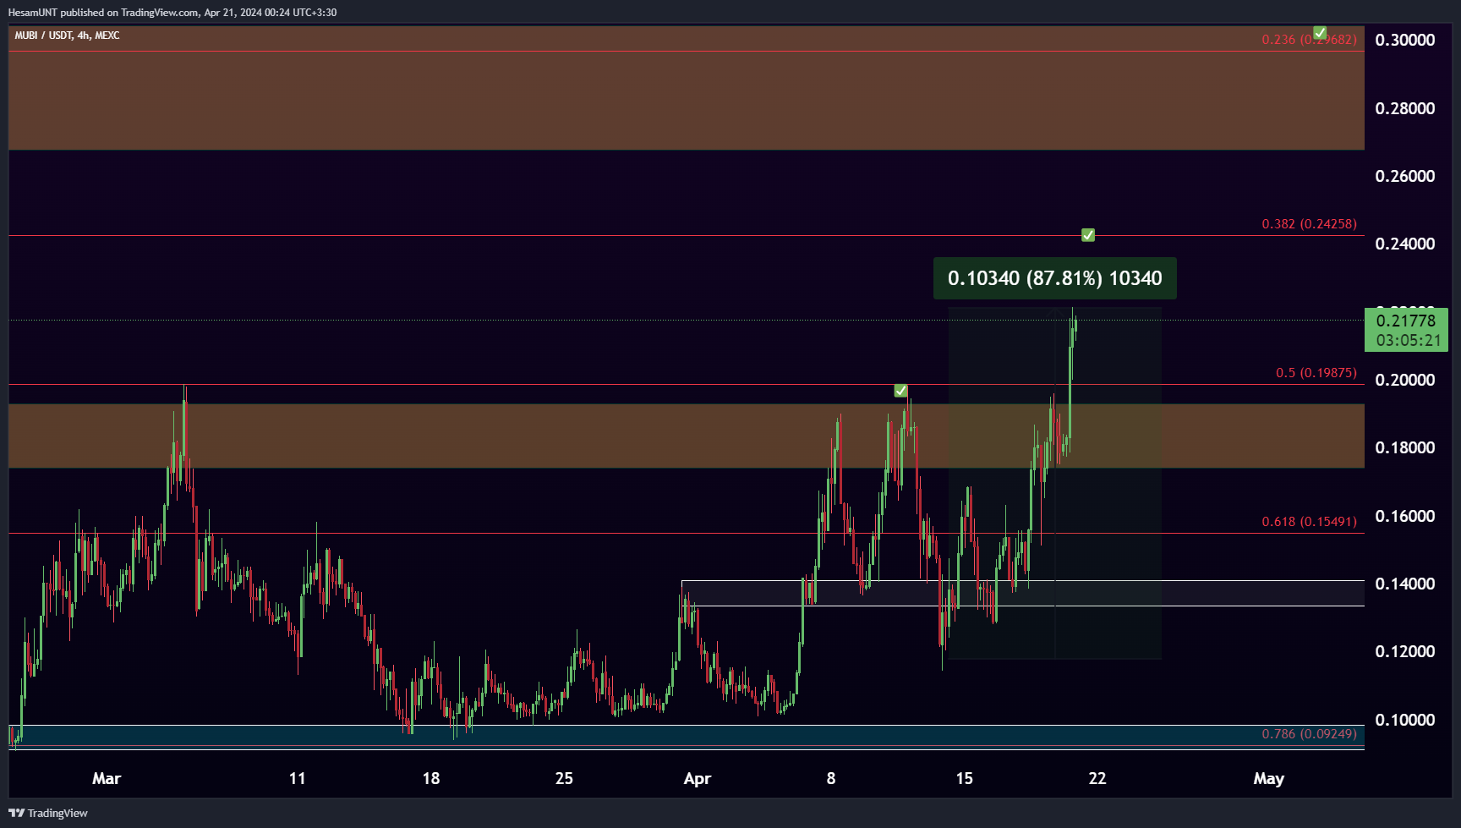
Task: Click the 25 date label on time axis
Action: [564, 778]
